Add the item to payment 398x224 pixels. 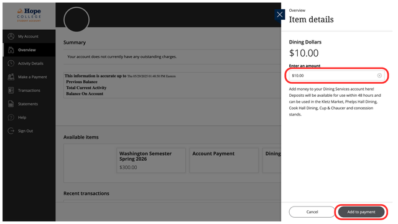pos(361,212)
